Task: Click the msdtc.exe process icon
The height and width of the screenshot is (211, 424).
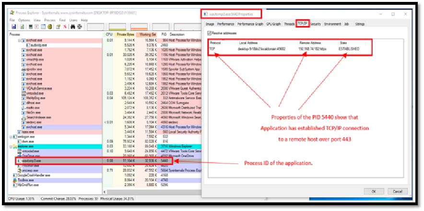Action: click(x=24, y=108)
